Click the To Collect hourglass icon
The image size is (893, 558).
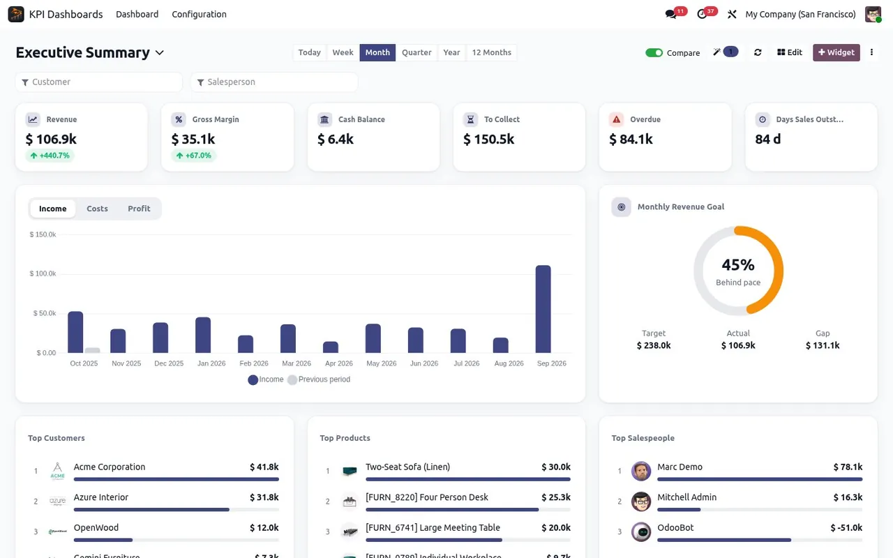point(470,119)
